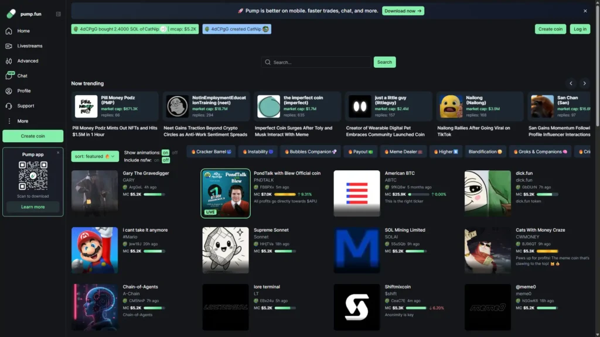
Task: Open the lore terminal coin title
Action: click(x=267, y=287)
